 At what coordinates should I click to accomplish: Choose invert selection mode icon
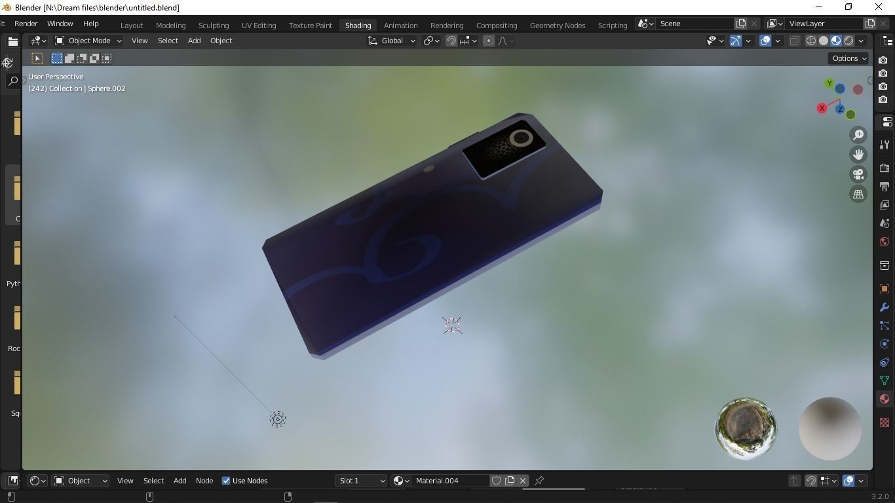click(x=94, y=58)
